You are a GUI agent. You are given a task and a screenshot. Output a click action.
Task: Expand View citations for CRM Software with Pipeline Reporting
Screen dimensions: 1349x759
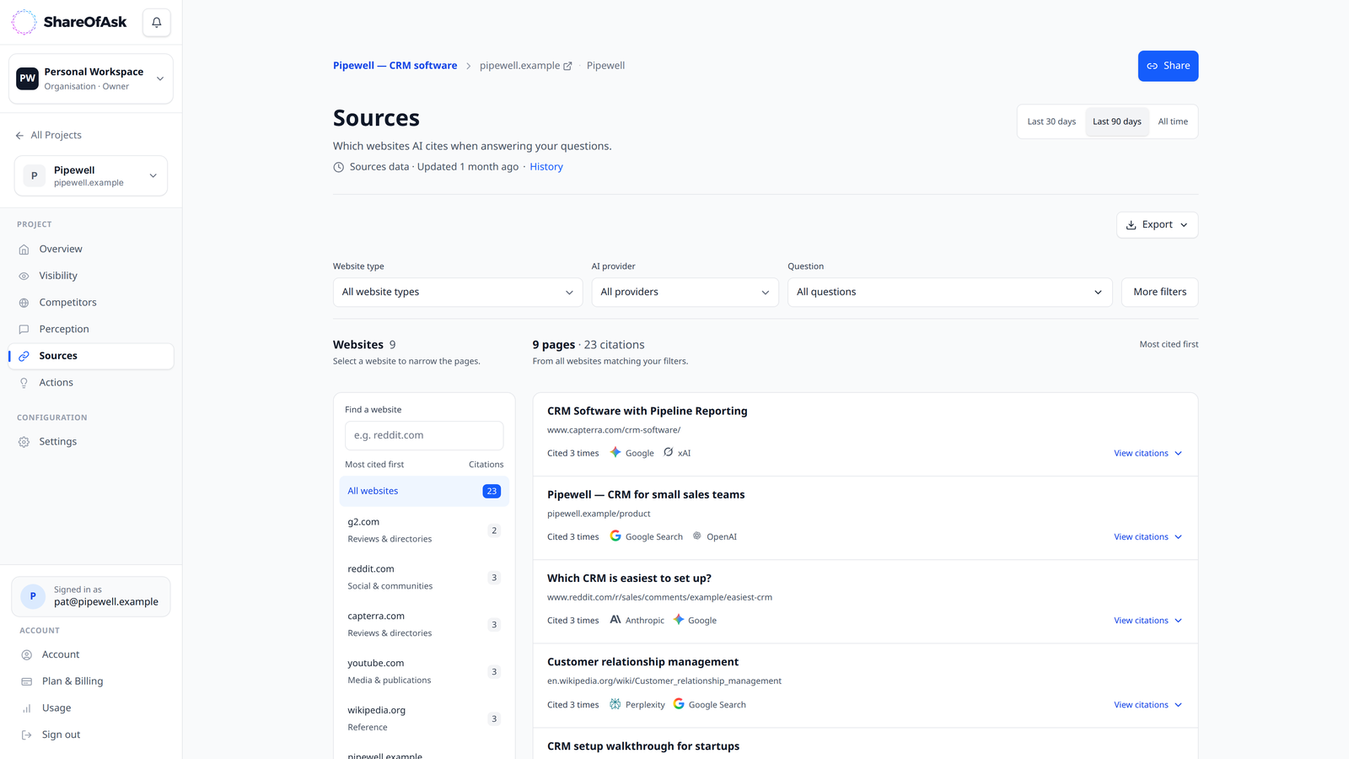point(1147,454)
